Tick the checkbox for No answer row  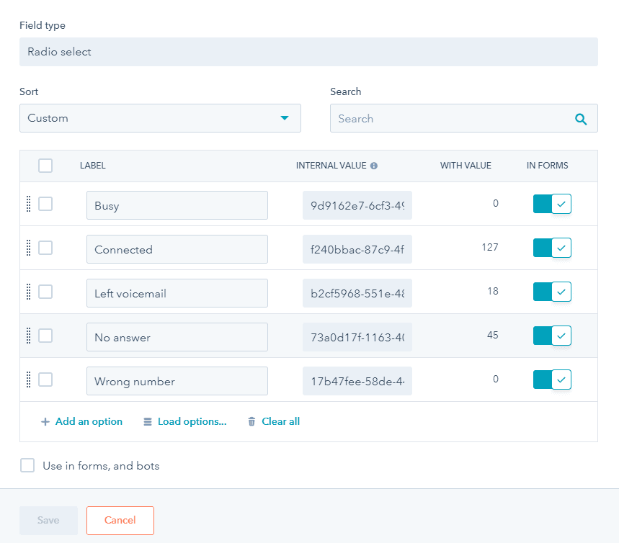point(45,336)
